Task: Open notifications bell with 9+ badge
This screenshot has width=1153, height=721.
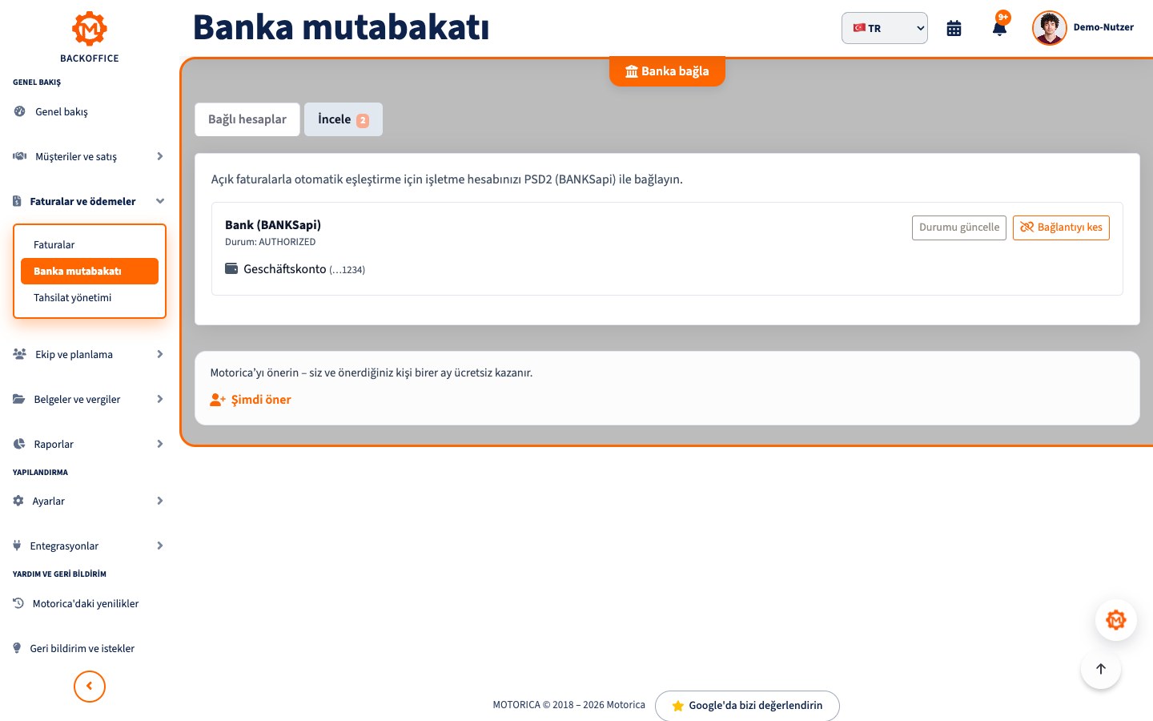Action: click(999, 28)
